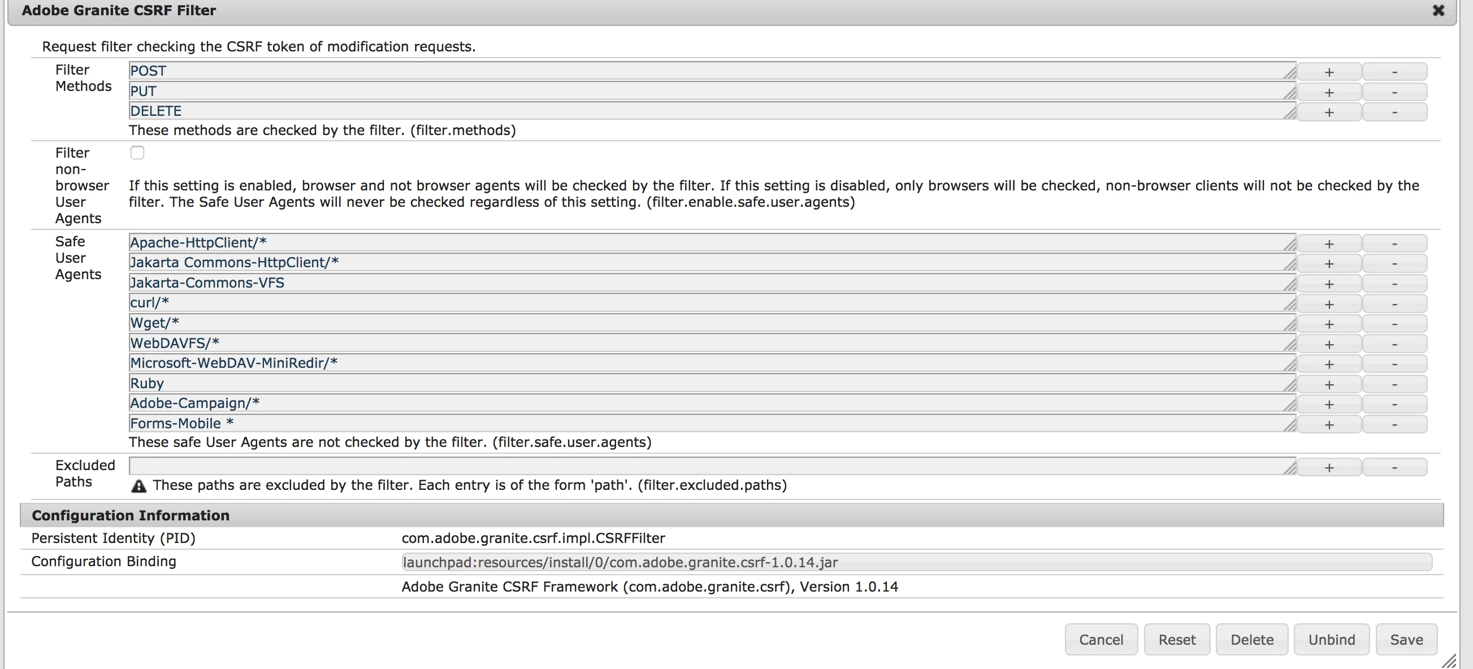Screen dimensions: 1473x669
Task: Click the Unbind button
Action: pyautogui.click(x=1331, y=639)
